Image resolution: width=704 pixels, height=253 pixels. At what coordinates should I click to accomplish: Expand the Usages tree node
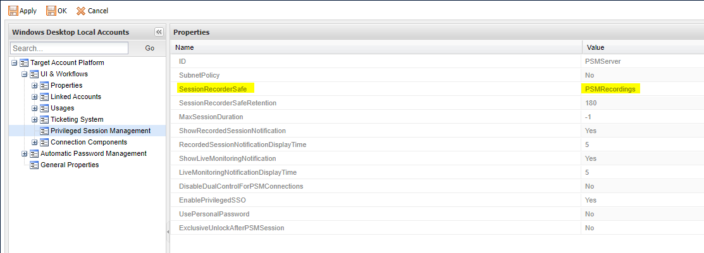[x=35, y=109]
